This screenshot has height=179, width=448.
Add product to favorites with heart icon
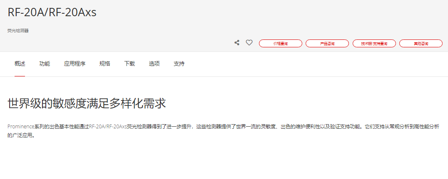pyautogui.click(x=249, y=43)
